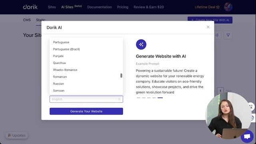This screenshot has height=144, width=256.
Task: Open Review & Earn $20 link
Action: point(148,7)
